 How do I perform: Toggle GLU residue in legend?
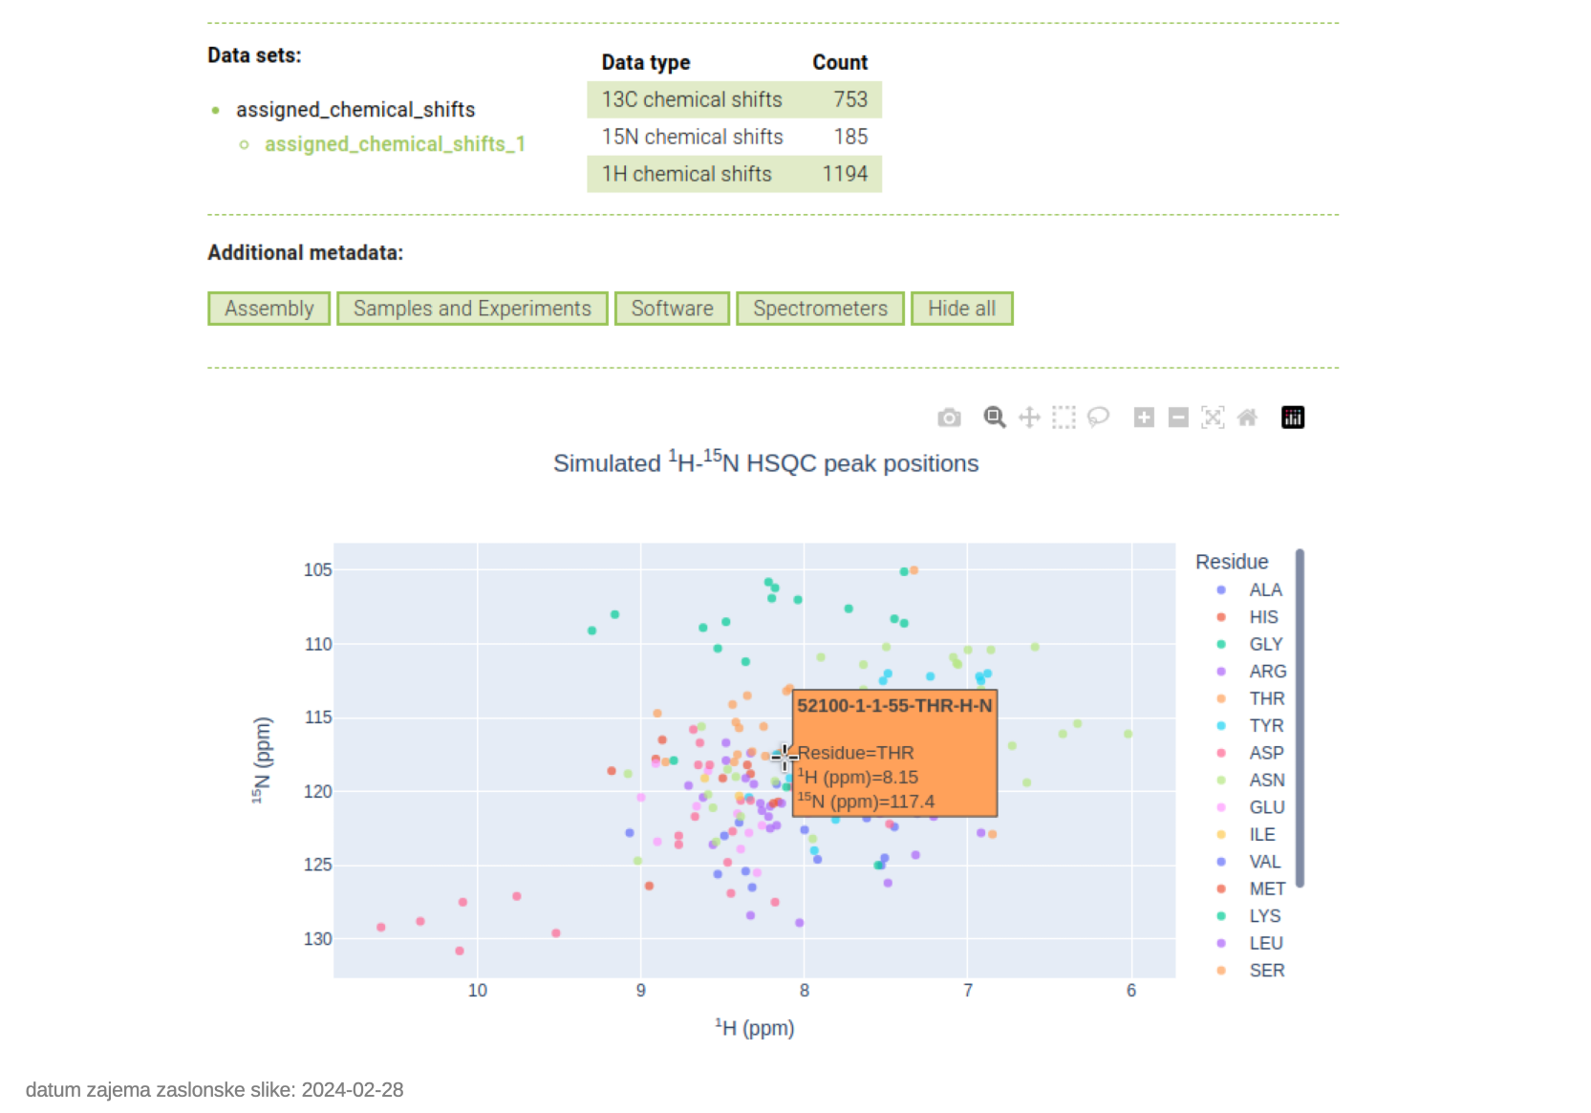click(1250, 808)
